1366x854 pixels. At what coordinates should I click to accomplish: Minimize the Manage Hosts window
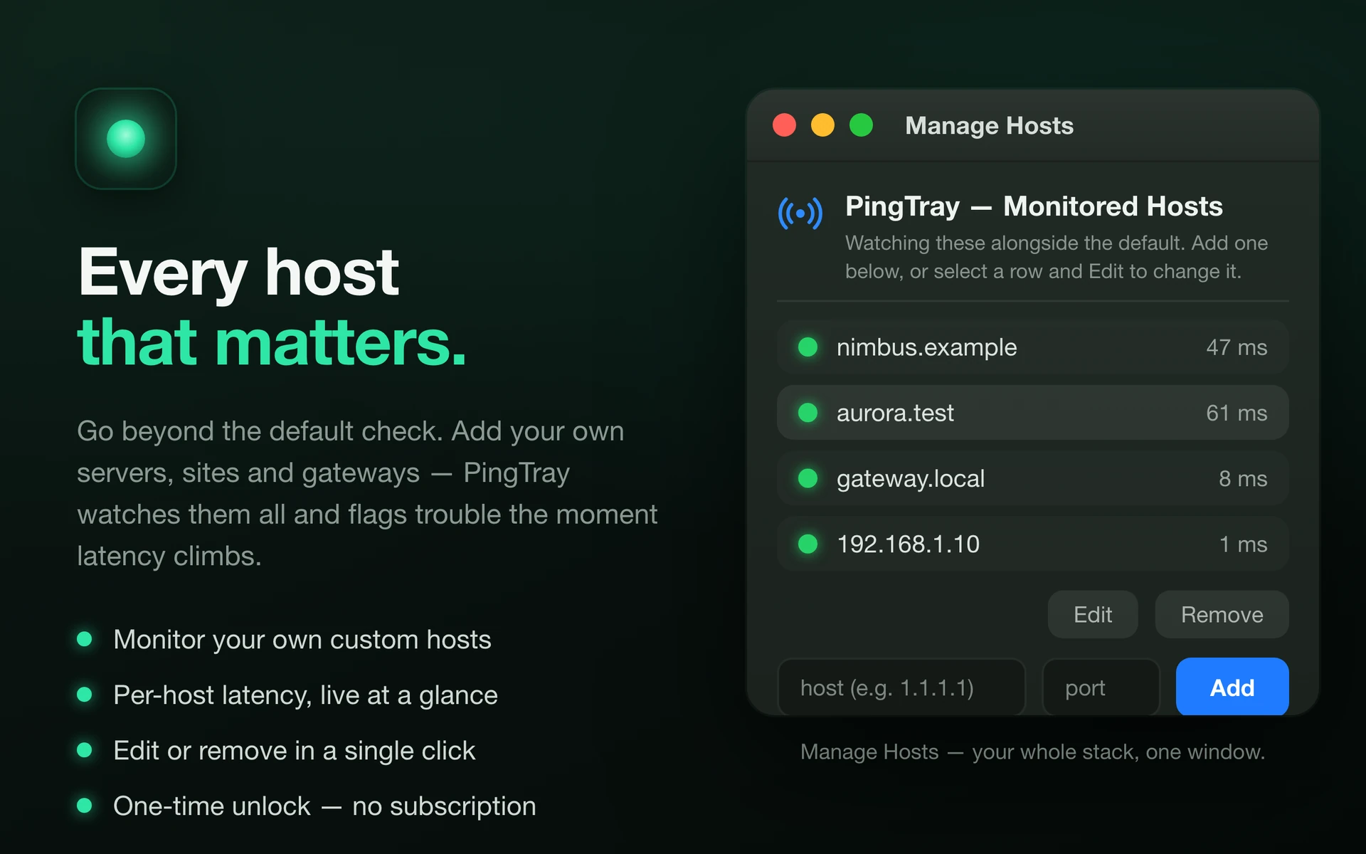[x=822, y=125]
